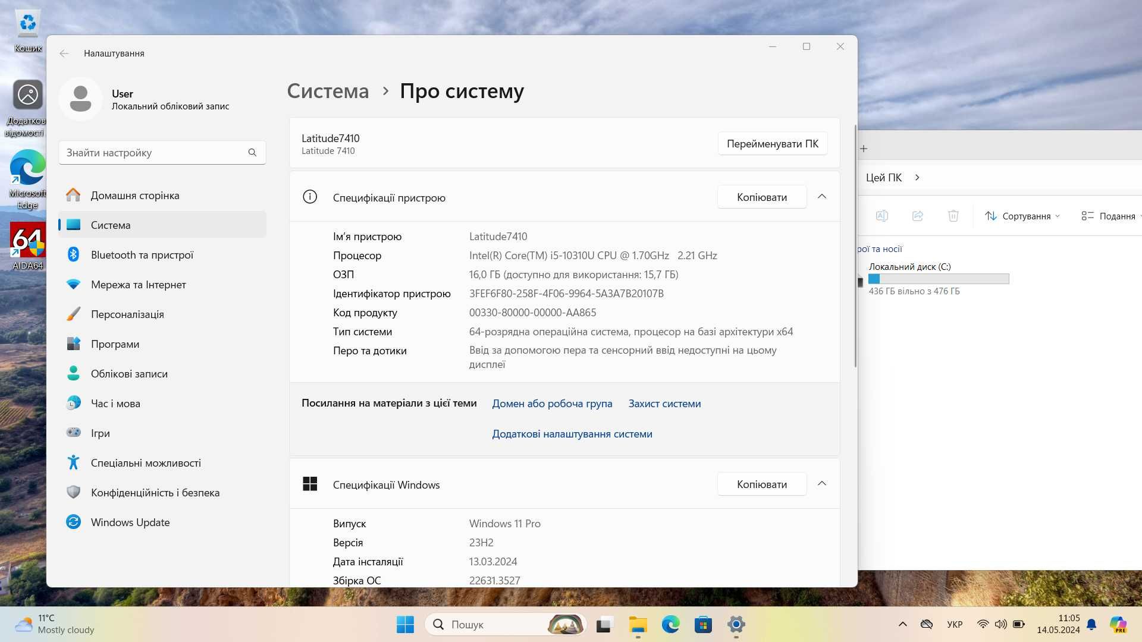Click the taskbar Пошук search box
Image resolution: width=1142 pixels, height=642 pixels.
point(506,624)
